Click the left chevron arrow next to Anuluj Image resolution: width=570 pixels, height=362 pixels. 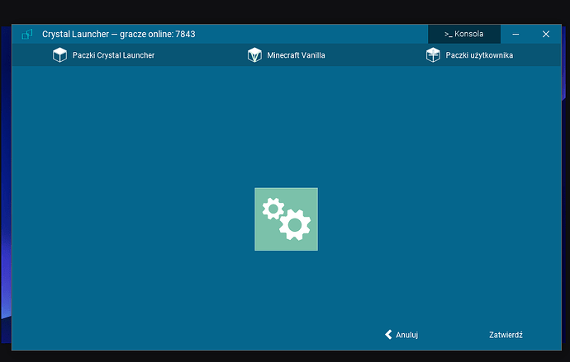388,335
